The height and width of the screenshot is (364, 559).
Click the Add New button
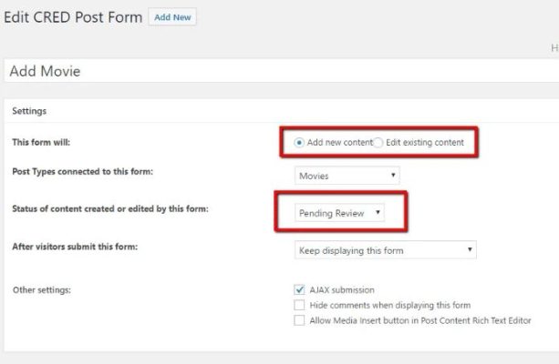[x=173, y=17]
